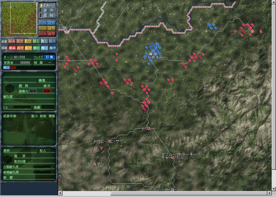Click the left arrow of the horizontal scrollbar
The width and height of the screenshot is (276, 197).
click(x=60, y=193)
